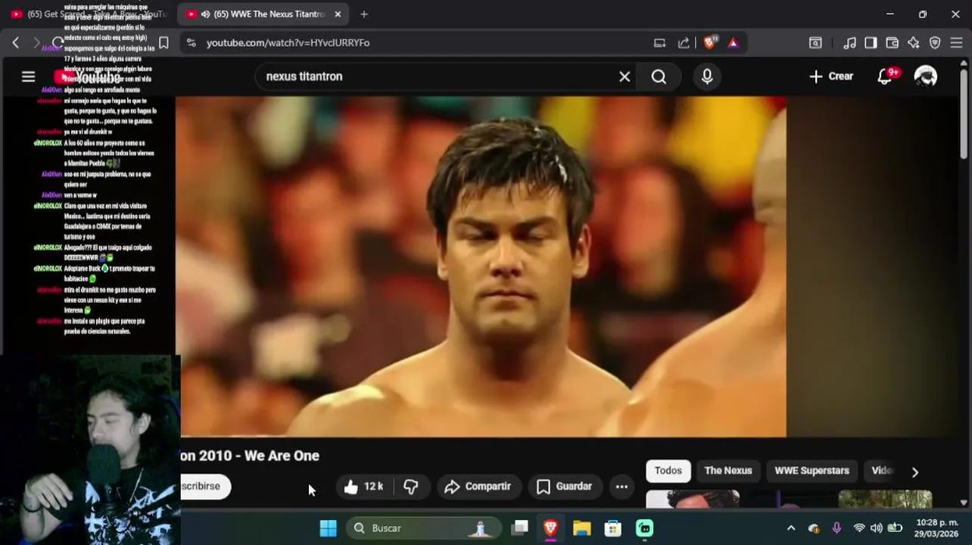Open the Brave playlist music note icon

(x=849, y=43)
